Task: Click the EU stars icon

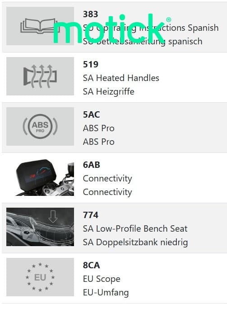Action: (40, 277)
